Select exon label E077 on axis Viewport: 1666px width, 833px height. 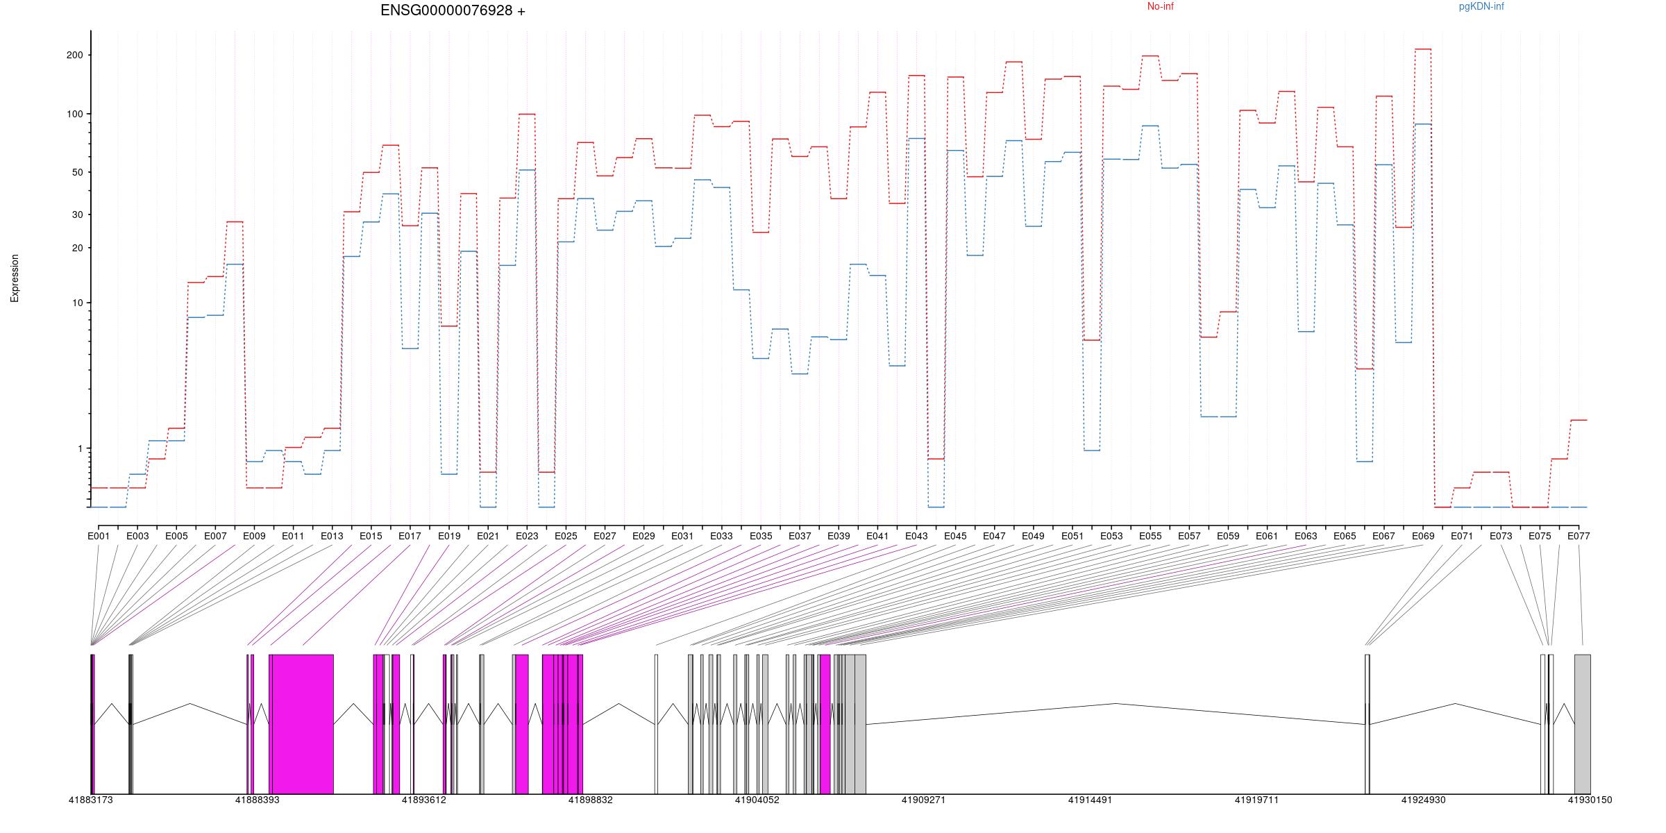pos(1579,536)
